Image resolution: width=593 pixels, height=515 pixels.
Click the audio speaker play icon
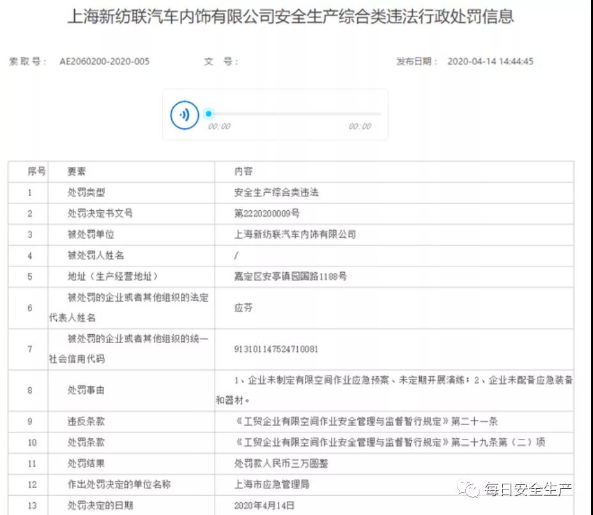click(x=185, y=115)
